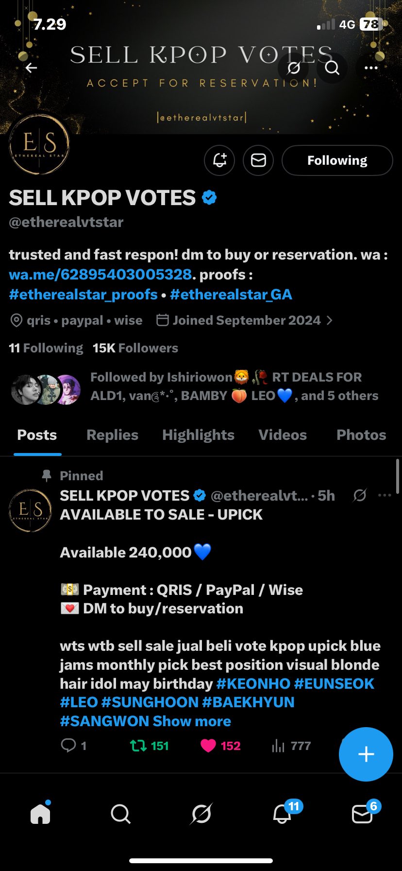Tap the retweet icon on pinned post

point(139,746)
